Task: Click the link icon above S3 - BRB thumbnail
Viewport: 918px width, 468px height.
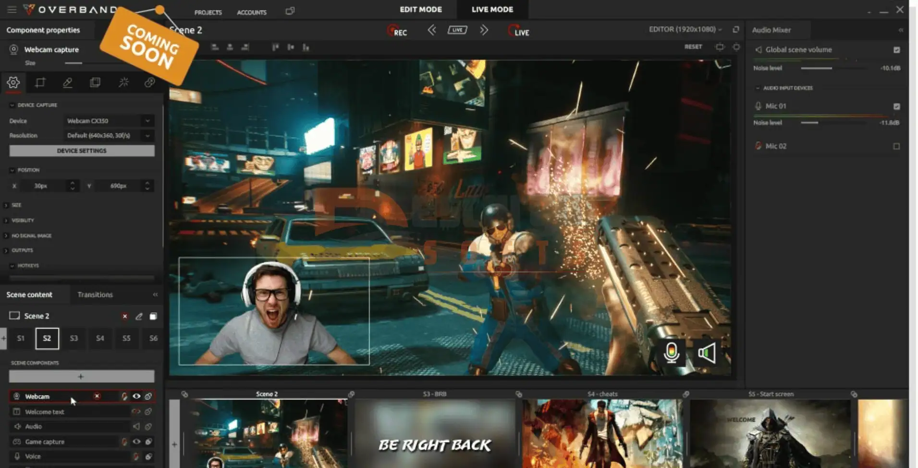Action: 351,394
